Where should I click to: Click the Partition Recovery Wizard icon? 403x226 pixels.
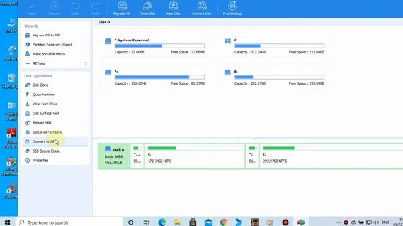coord(28,45)
